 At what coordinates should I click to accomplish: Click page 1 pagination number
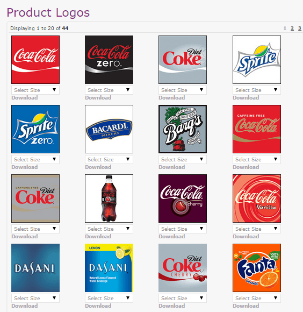pos(285,29)
